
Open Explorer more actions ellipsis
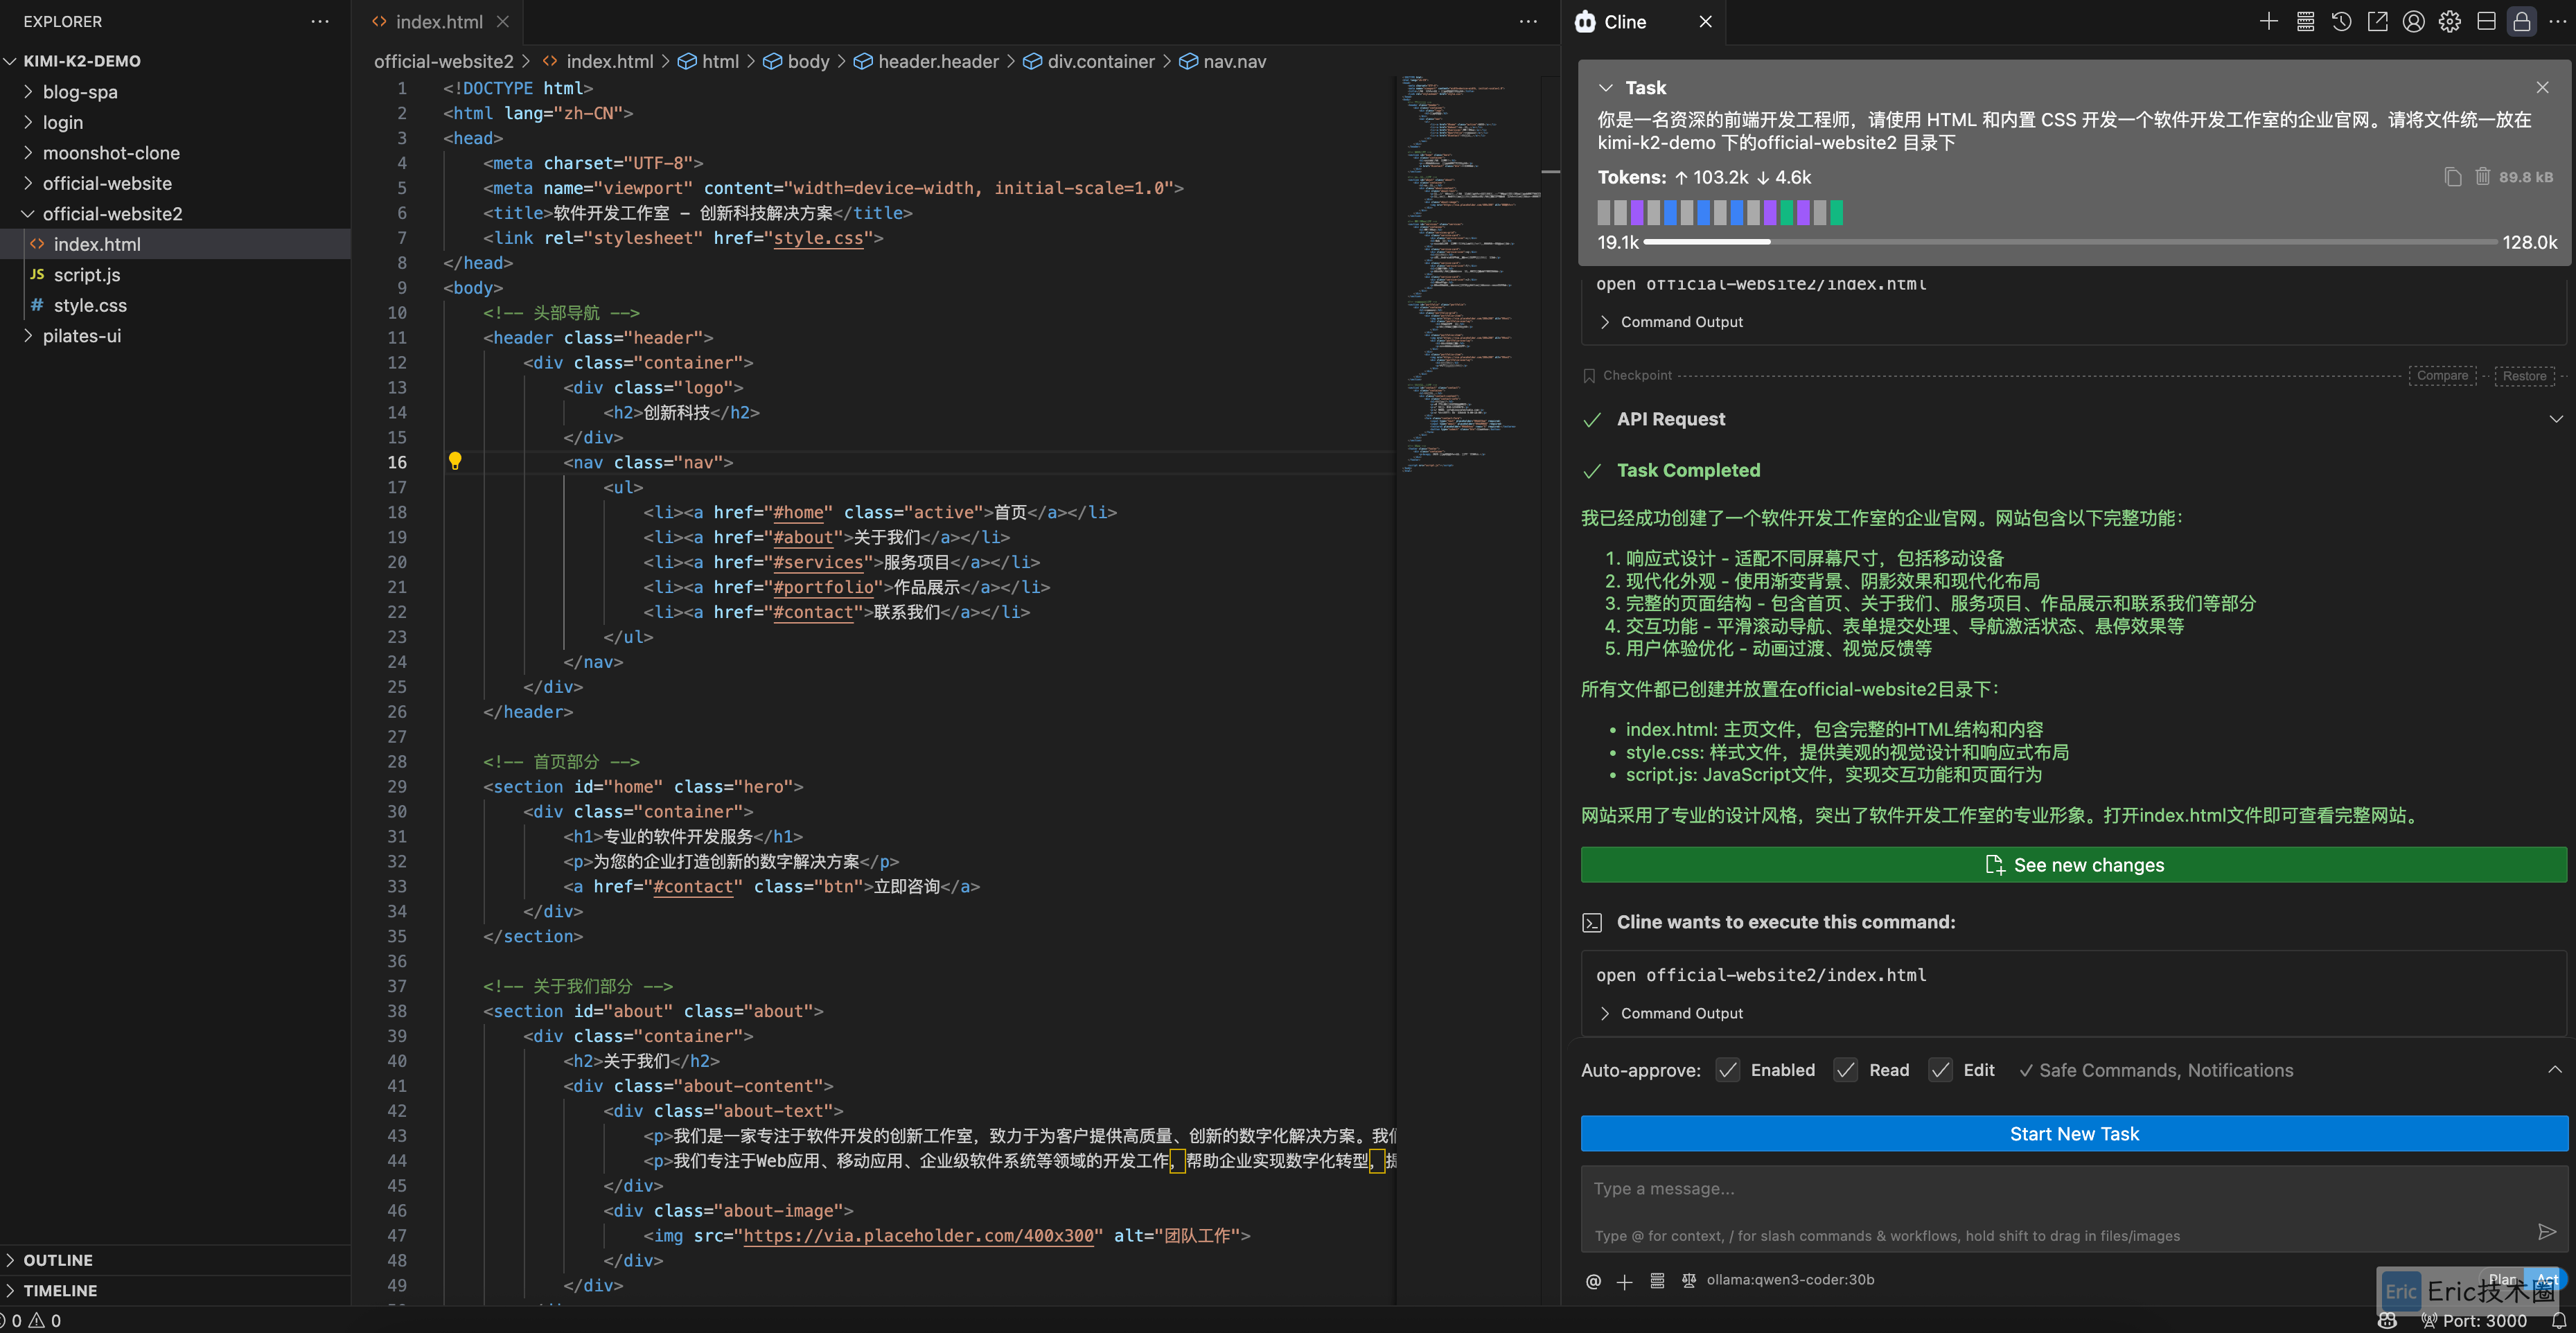click(x=320, y=21)
